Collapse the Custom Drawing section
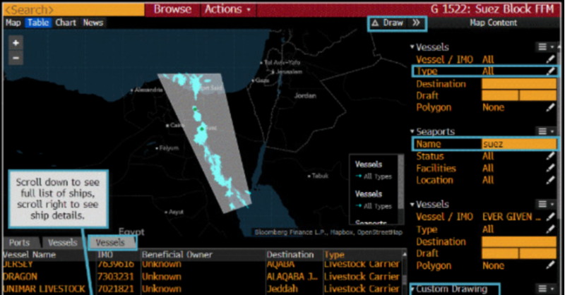The height and width of the screenshot is (295, 565). pos(412,289)
